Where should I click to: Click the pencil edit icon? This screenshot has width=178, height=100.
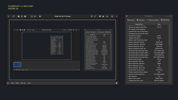[95, 16]
